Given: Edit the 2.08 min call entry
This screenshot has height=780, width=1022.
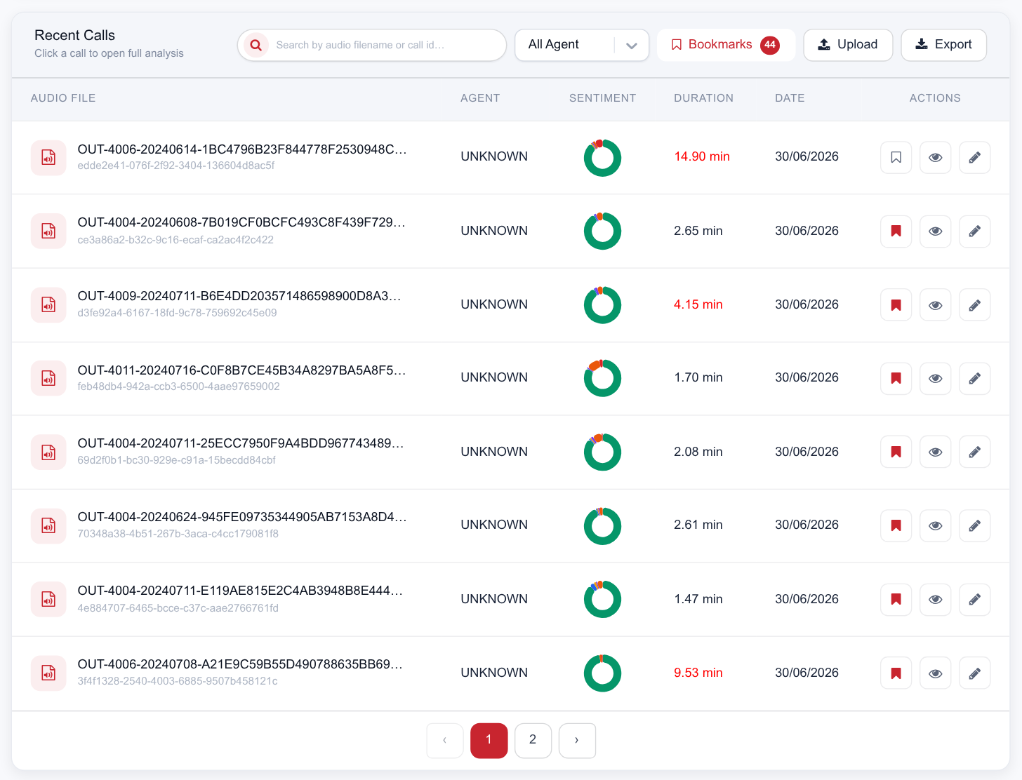Looking at the screenshot, I should pos(975,452).
